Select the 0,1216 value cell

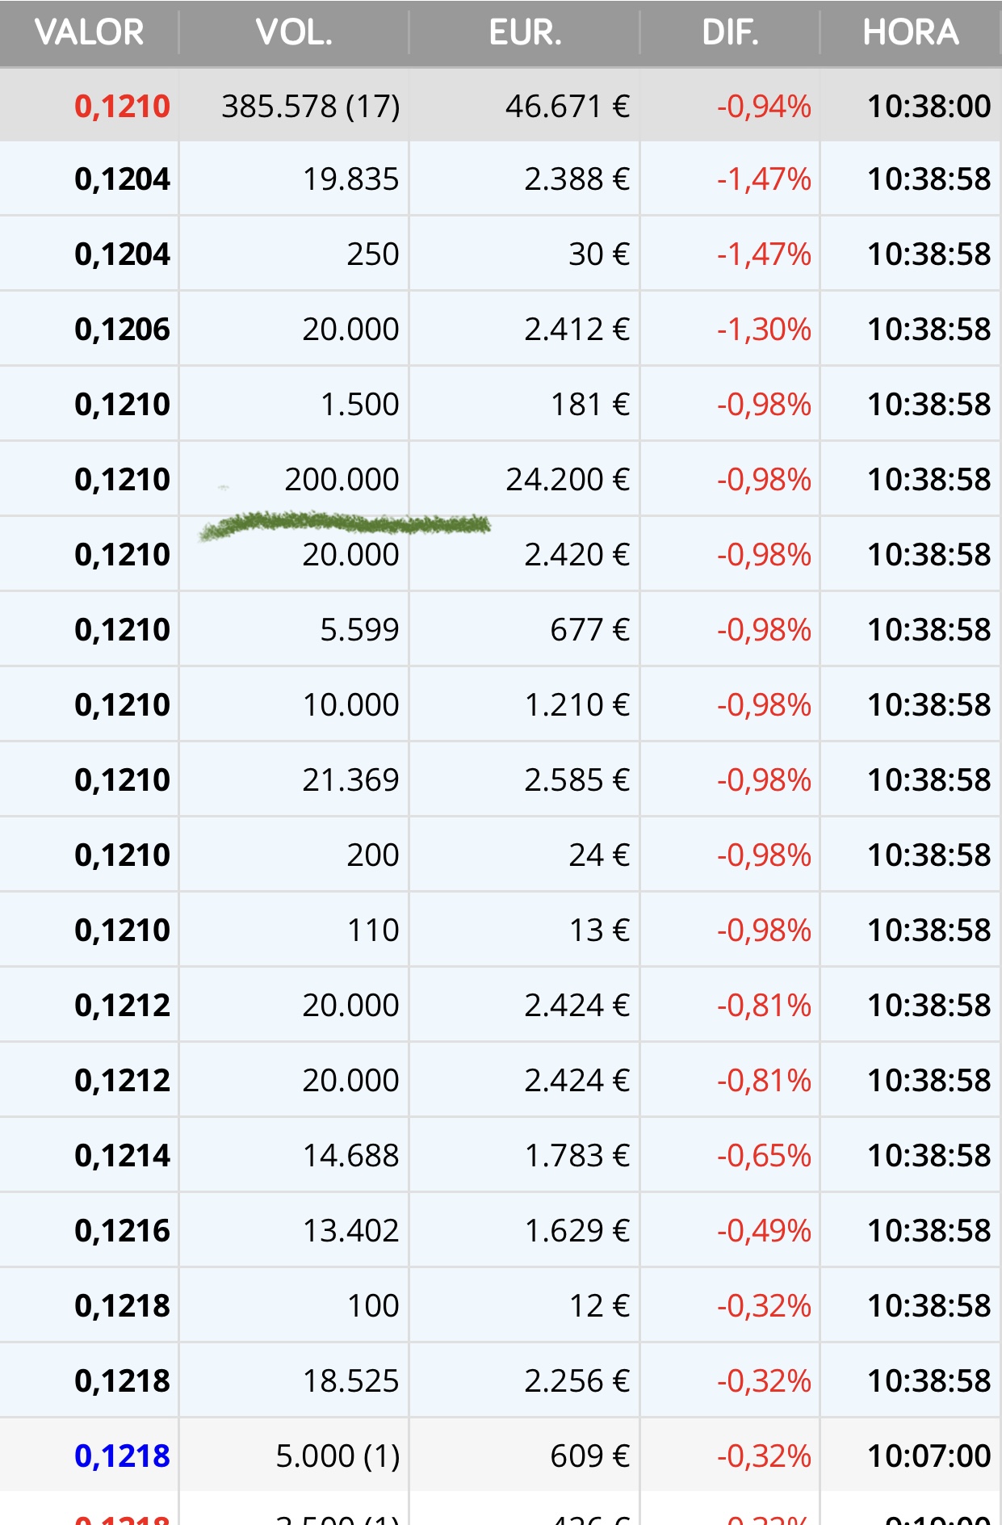(x=122, y=1230)
